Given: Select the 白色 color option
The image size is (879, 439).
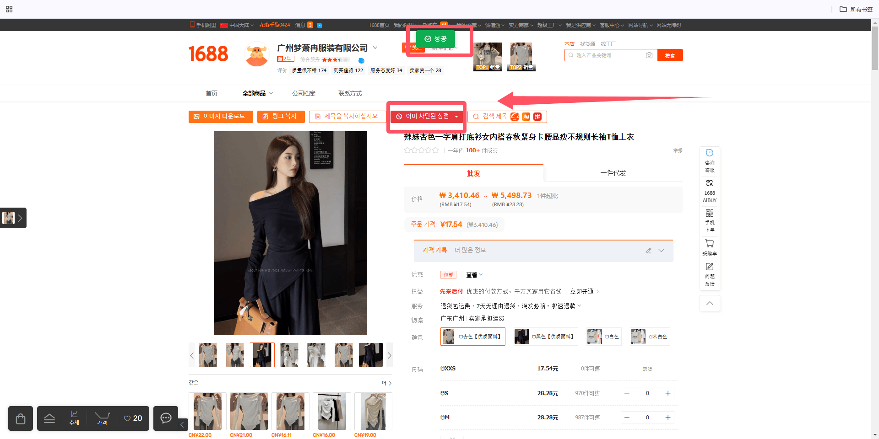Looking at the screenshot, I should tap(603, 337).
